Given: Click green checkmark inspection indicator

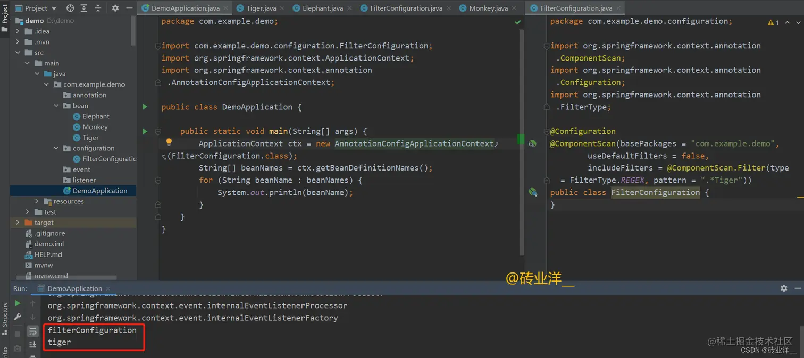Looking at the screenshot, I should 517,22.
